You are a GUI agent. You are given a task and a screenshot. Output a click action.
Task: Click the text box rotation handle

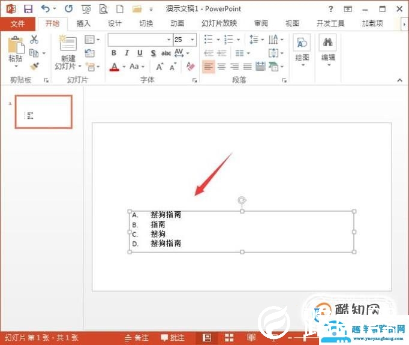point(242,200)
